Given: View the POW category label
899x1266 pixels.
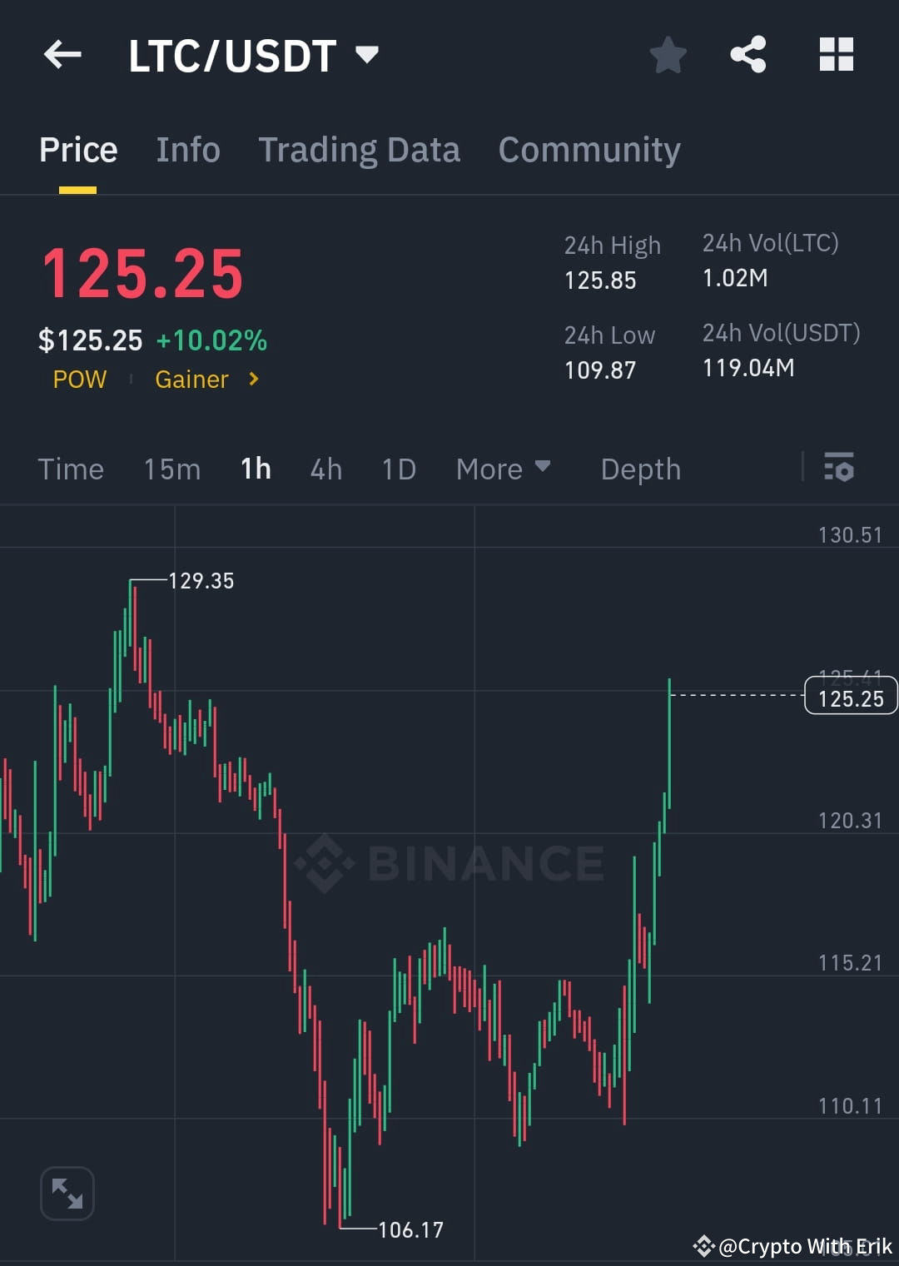Looking at the screenshot, I should [79, 380].
